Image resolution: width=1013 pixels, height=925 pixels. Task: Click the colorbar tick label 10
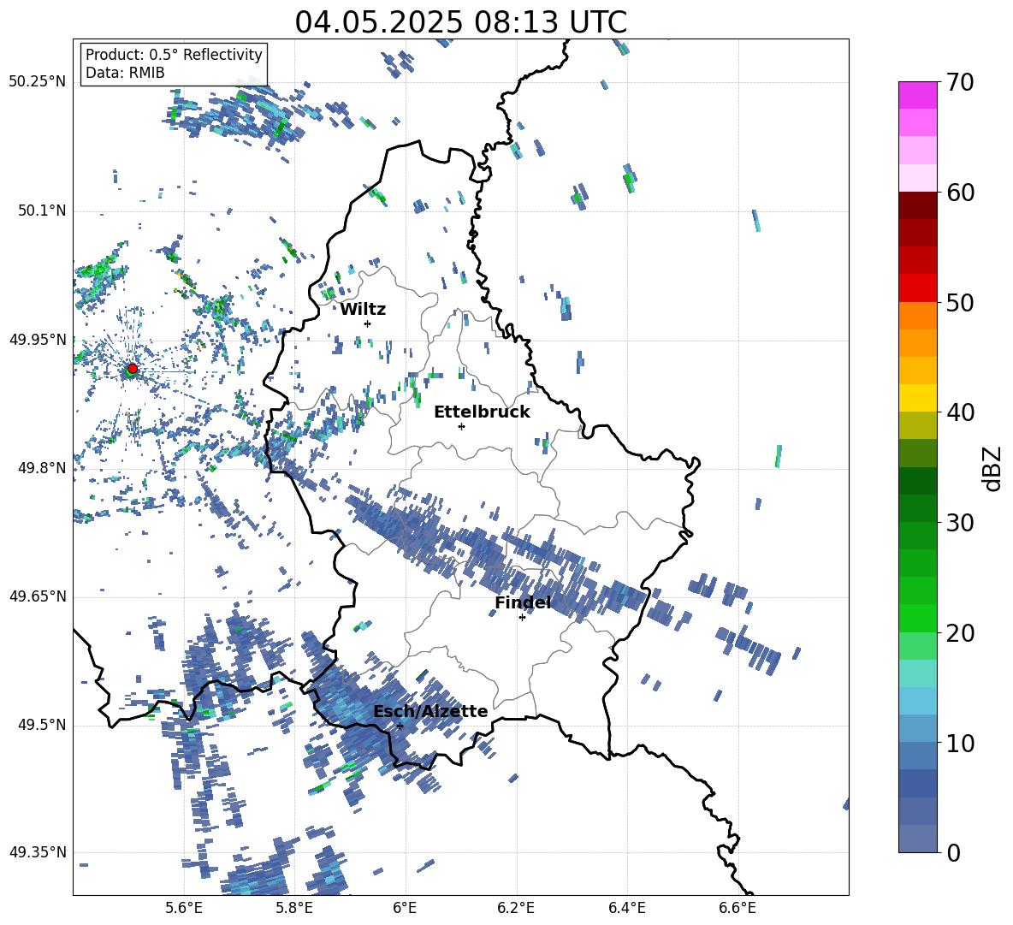pyautogui.click(x=960, y=743)
